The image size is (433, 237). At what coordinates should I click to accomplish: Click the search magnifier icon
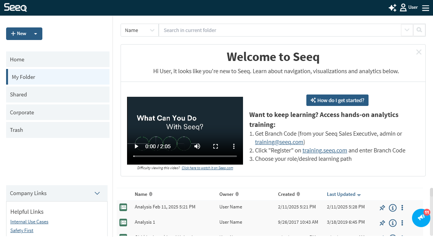point(419,30)
